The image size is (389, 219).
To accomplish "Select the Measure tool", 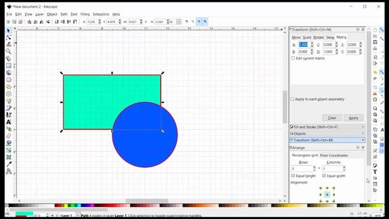I will (9, 58).
